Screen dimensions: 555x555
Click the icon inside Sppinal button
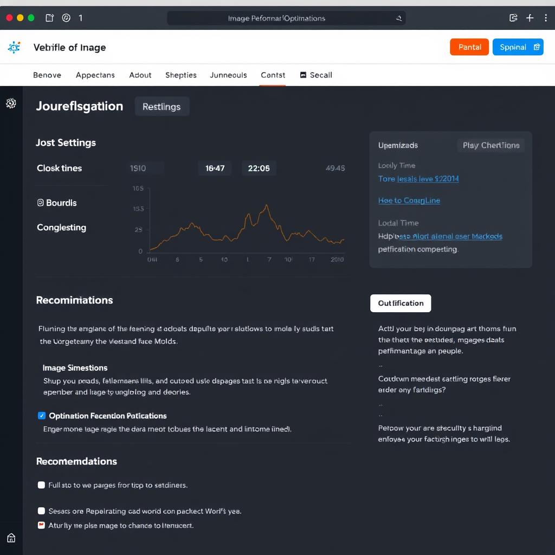pyautogui.click(x=537, y=47)
